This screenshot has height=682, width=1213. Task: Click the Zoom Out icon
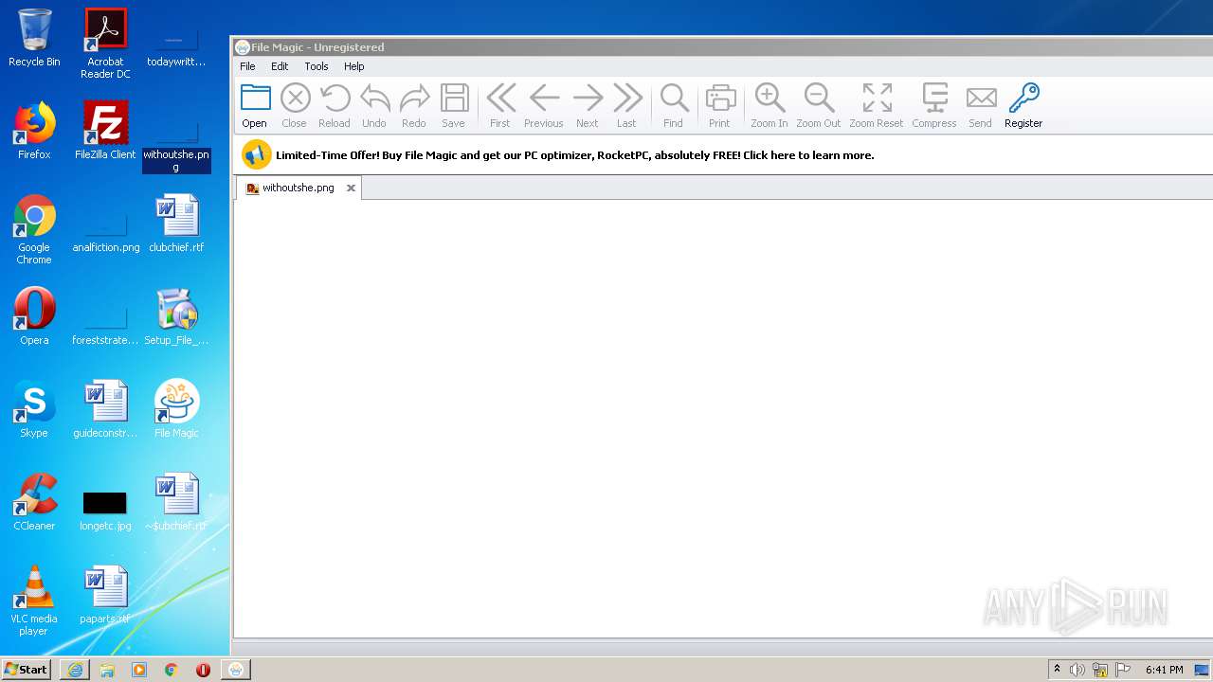point(819,98)
